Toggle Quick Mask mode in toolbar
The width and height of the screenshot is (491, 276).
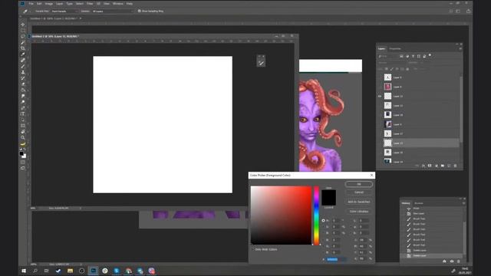pos(23,163)
